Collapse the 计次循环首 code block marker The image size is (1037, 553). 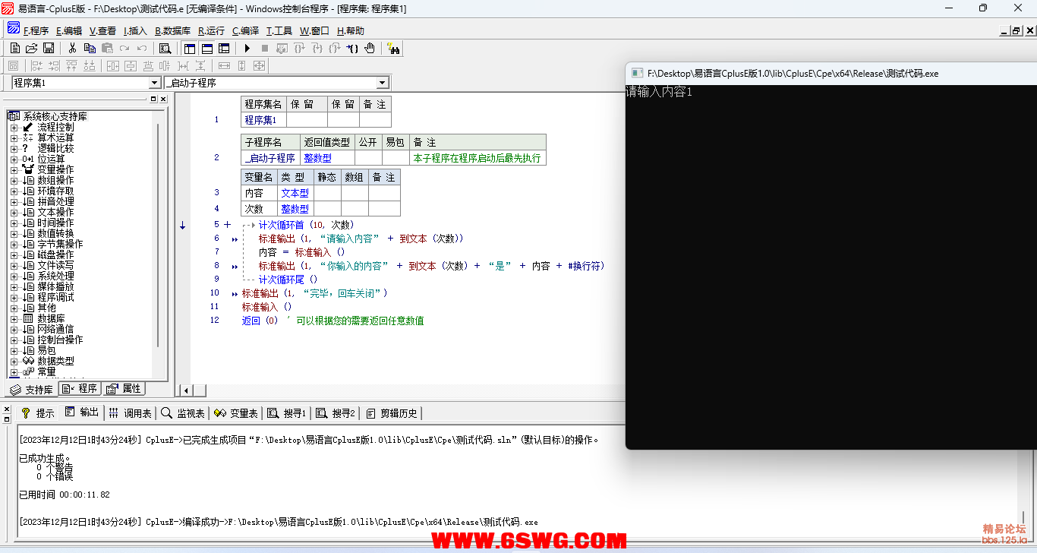point(227,225)
